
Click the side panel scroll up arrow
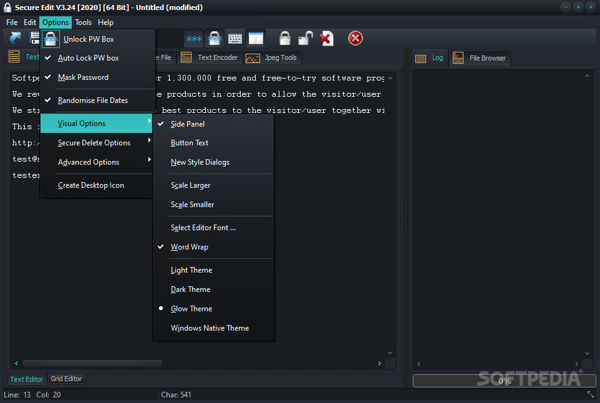[x=587, y=75]
